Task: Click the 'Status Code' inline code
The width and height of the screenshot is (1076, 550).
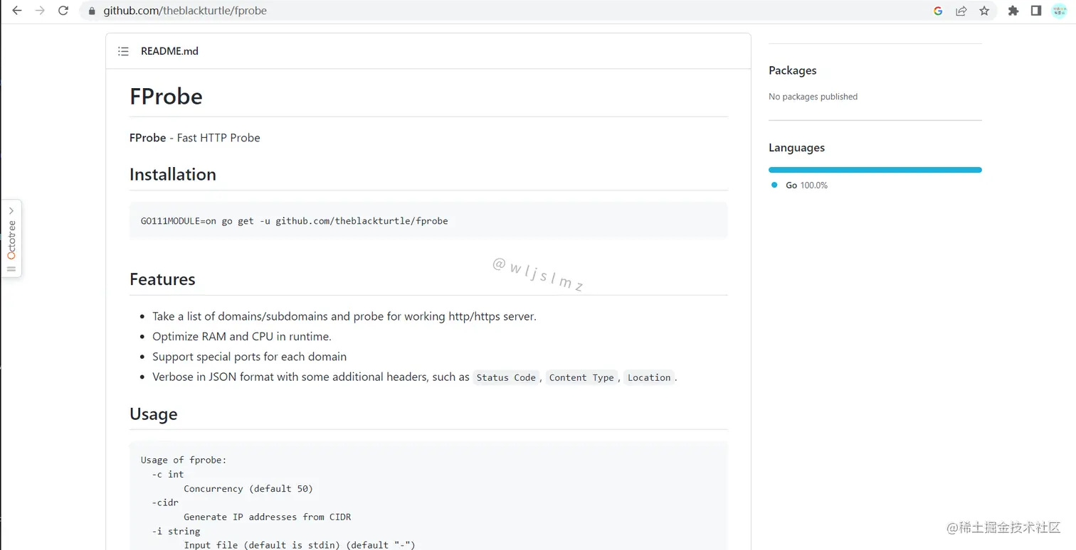Action: coord(506,377)
